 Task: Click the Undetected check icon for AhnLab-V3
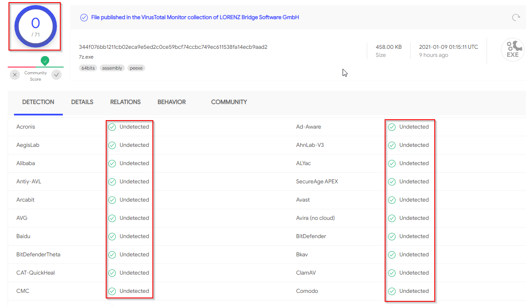[392, 145]
